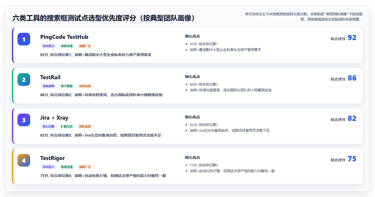This screenshot has height=197, width=375.
Task: Click bullet 92分, 综合排位第1
Action: 204,44
